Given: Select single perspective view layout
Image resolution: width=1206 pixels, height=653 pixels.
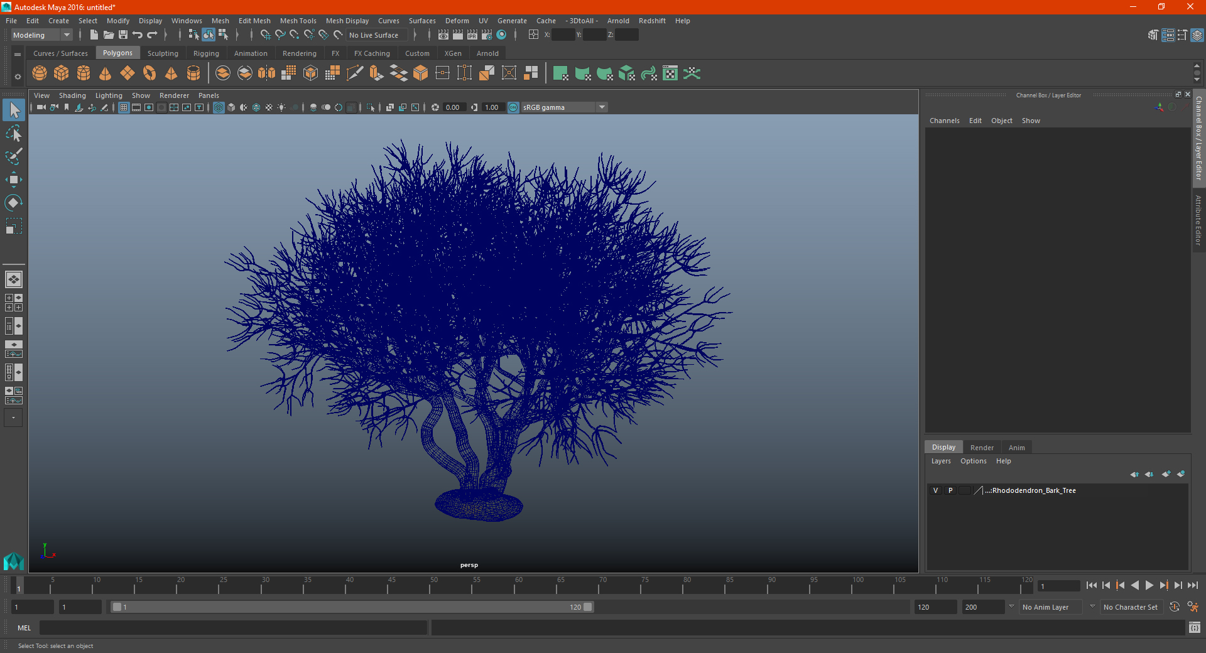Looking at the screenshot, I should pyautogui.click(x=13, y=279).
